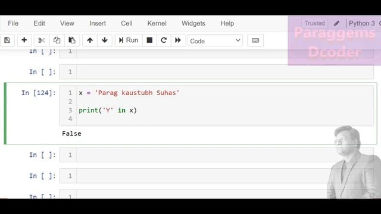
Task: Open the Cell menu
Action: click(x=127, y=23)
